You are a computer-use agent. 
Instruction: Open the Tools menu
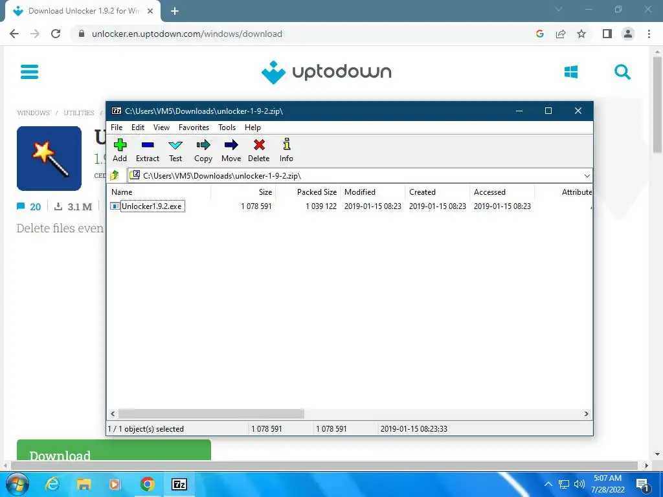(x=227, y=127)
